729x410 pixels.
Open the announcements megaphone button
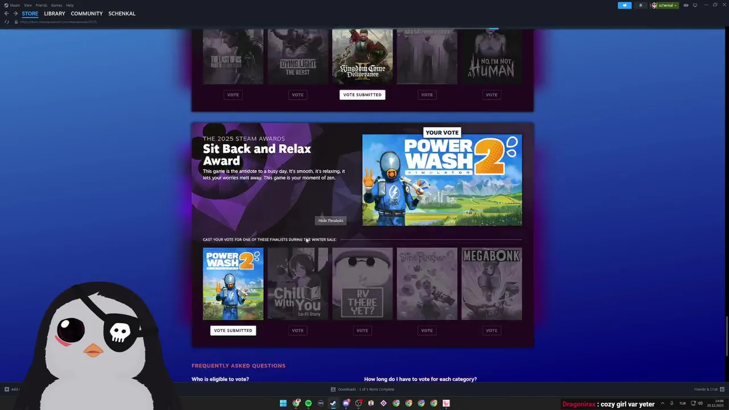(625, 5)
